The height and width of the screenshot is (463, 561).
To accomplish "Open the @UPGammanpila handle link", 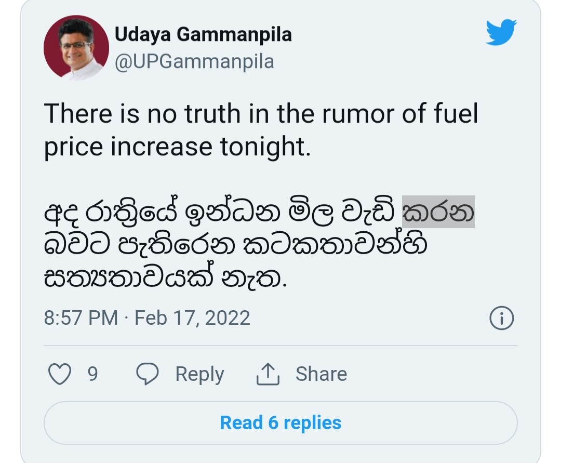I will tap(194, 61).
